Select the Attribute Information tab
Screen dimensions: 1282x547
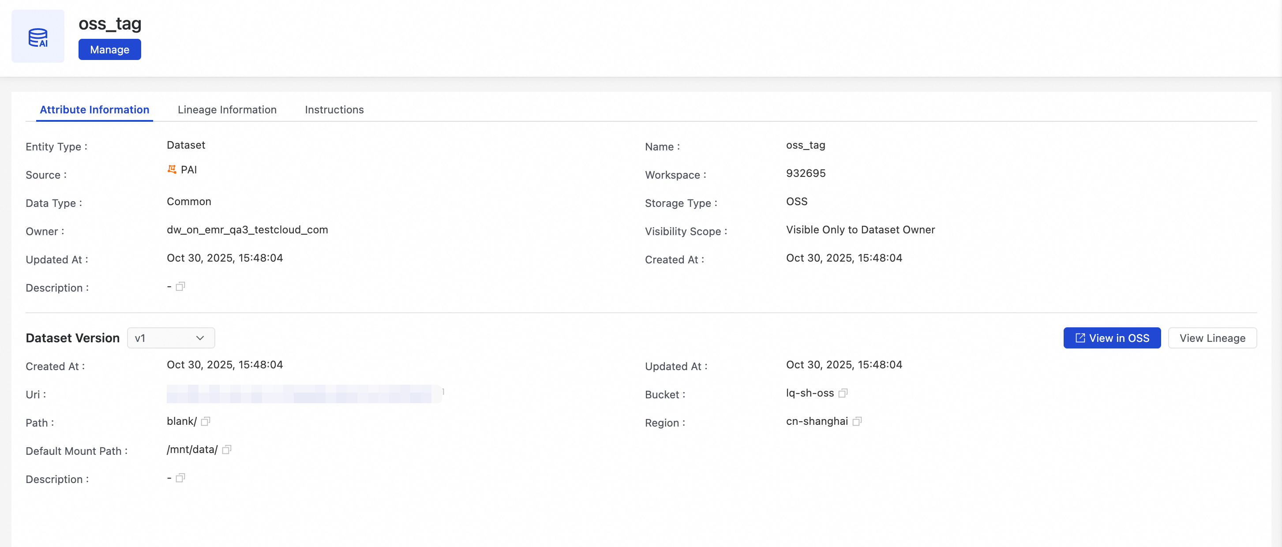click(94, 109)
